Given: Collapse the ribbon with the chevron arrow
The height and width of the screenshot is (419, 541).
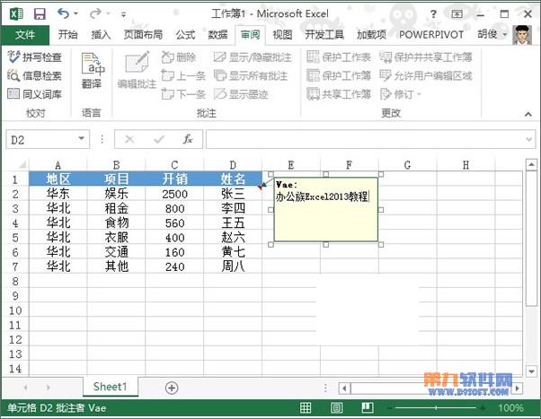Looking at the screenshot, I should [x=528, y=114].
